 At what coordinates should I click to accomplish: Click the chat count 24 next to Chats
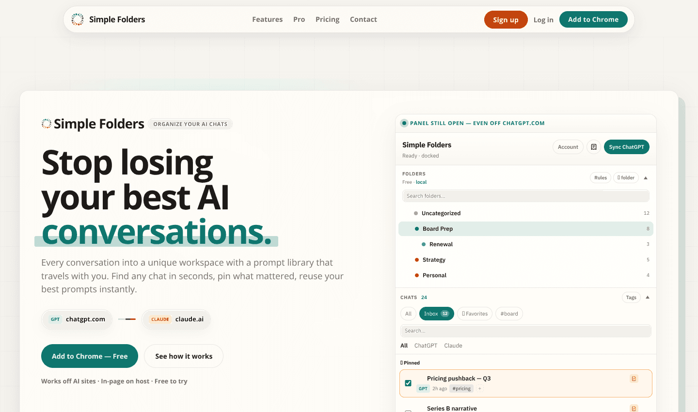click(424, 298)
